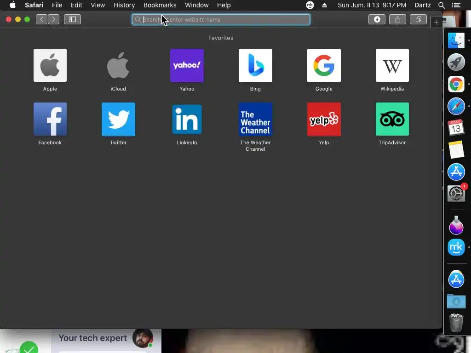Open the View menu
Viewport: 471px width, 353px height.
(x=98, y=5)
